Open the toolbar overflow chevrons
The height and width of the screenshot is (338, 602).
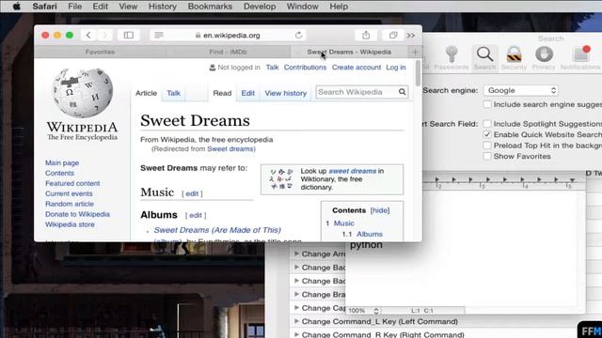(411, 36)
